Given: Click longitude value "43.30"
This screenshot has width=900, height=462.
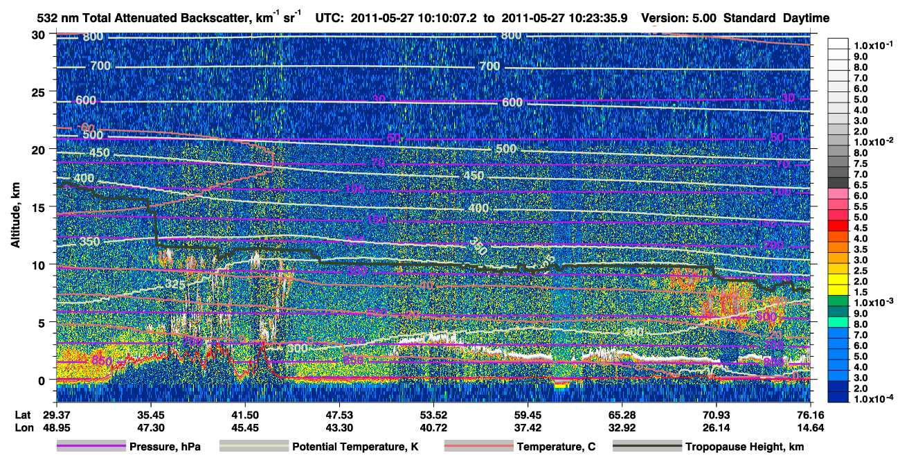Looking at the screenshot, I should pyautogui.click(x=339, y=428).
